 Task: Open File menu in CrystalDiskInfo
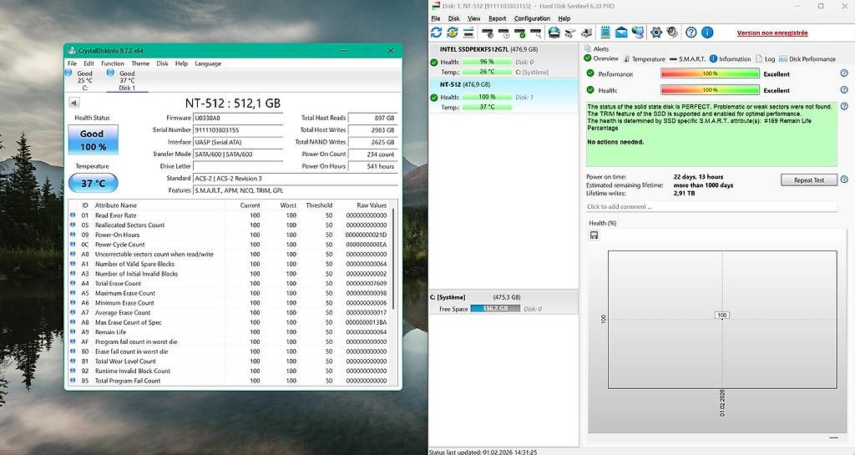pos(72,63)
